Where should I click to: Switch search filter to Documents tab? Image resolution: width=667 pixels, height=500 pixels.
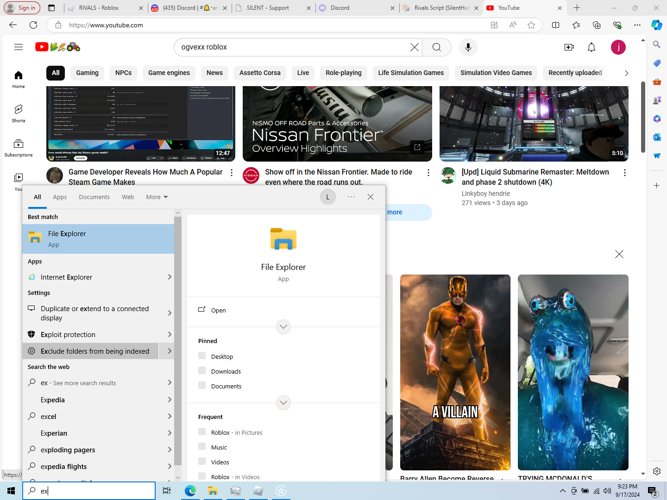[x=94, y=197]
